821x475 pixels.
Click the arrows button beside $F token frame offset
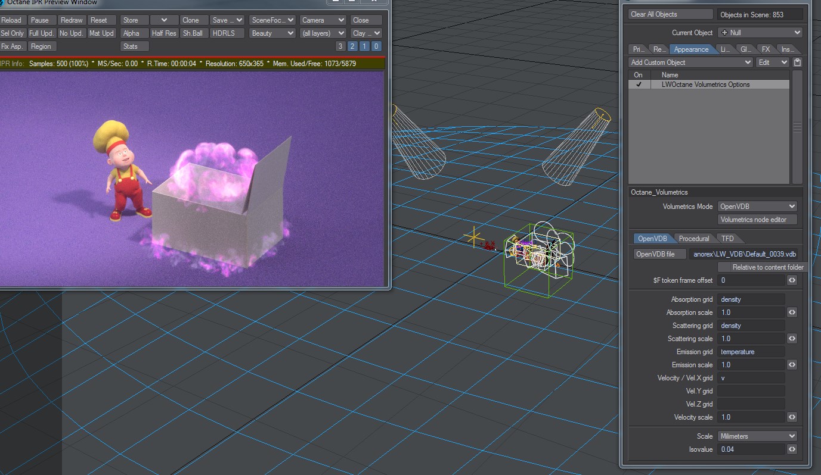pos(792,280)
